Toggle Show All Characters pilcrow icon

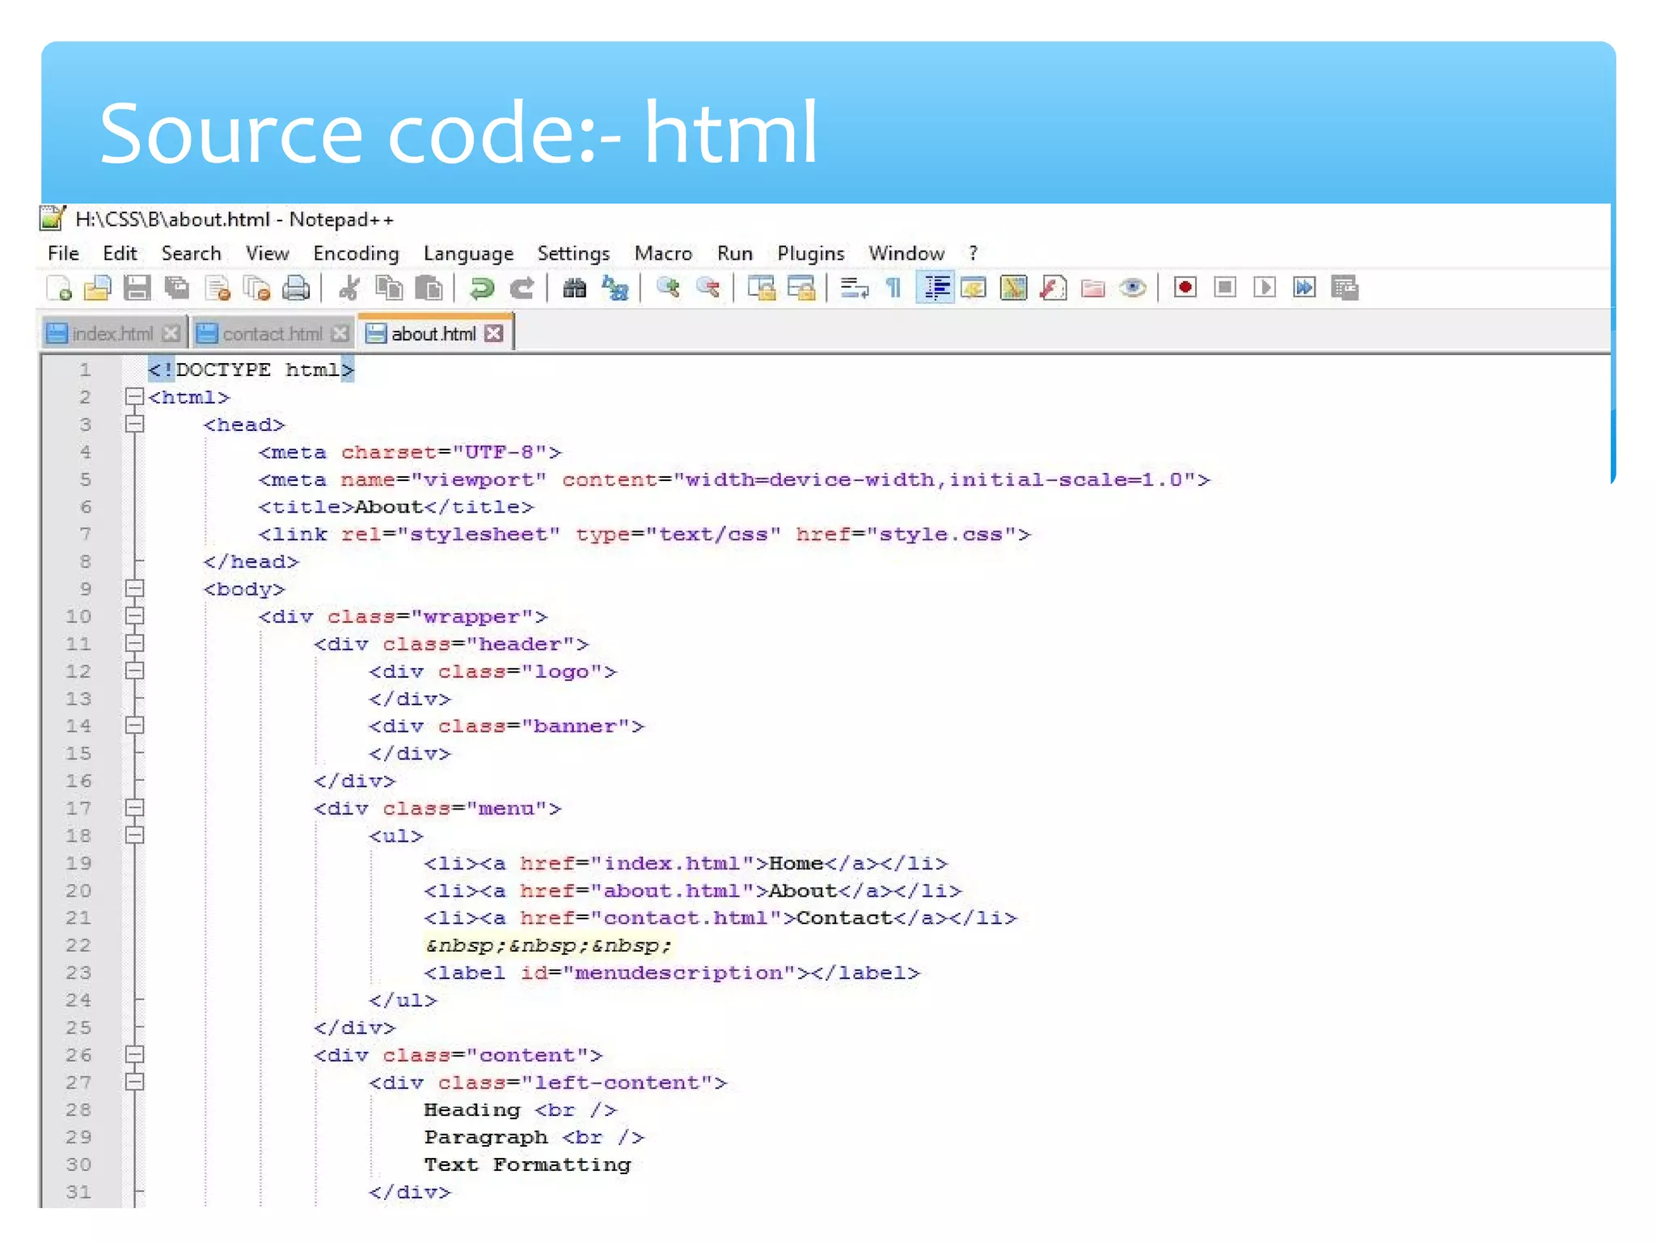[x=893, y=288]
